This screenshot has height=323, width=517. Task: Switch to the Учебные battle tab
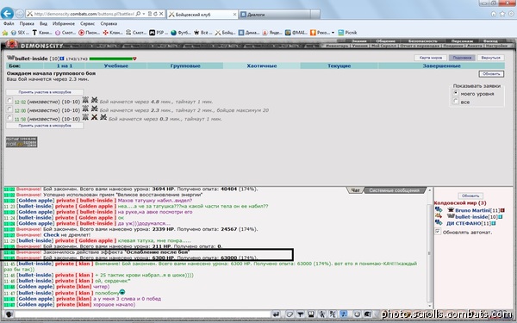pos(116,66)
